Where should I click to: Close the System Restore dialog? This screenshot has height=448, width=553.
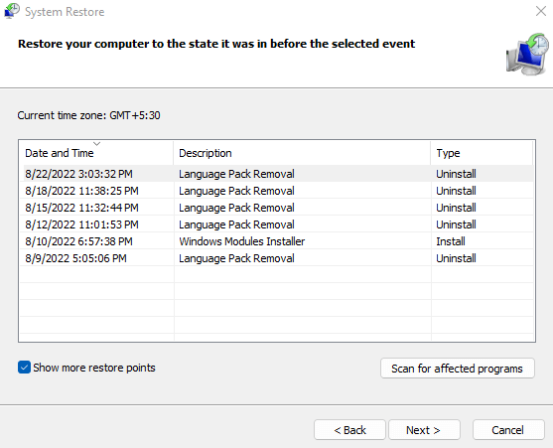[541, 11]
